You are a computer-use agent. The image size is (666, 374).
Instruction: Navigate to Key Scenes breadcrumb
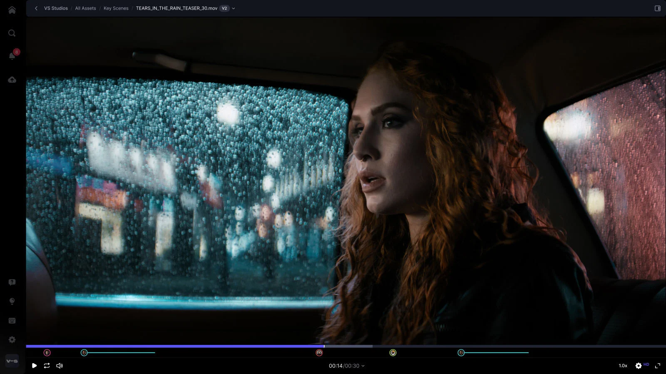116,8
